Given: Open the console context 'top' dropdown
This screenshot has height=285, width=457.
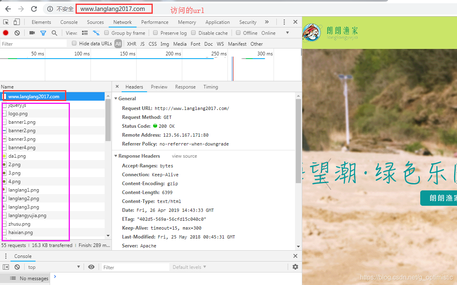Looking at the screenshot, I should pos(54,267).
